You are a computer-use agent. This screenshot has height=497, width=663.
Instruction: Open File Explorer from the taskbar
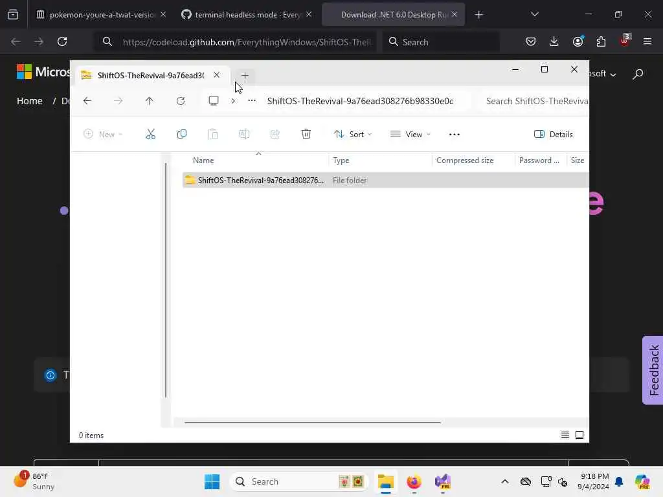(x=386, y=481)
